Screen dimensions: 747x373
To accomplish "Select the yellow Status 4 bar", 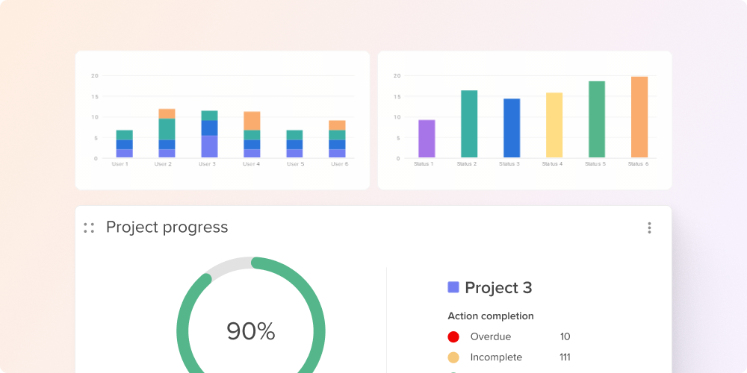I will point(554,125).
